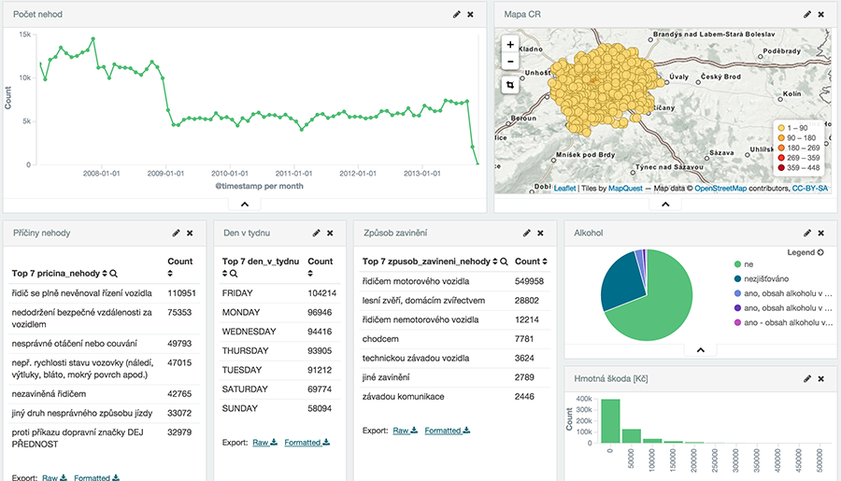841x481 pixels.
Task: Zoom out on the map
Action: coord(510,61)
